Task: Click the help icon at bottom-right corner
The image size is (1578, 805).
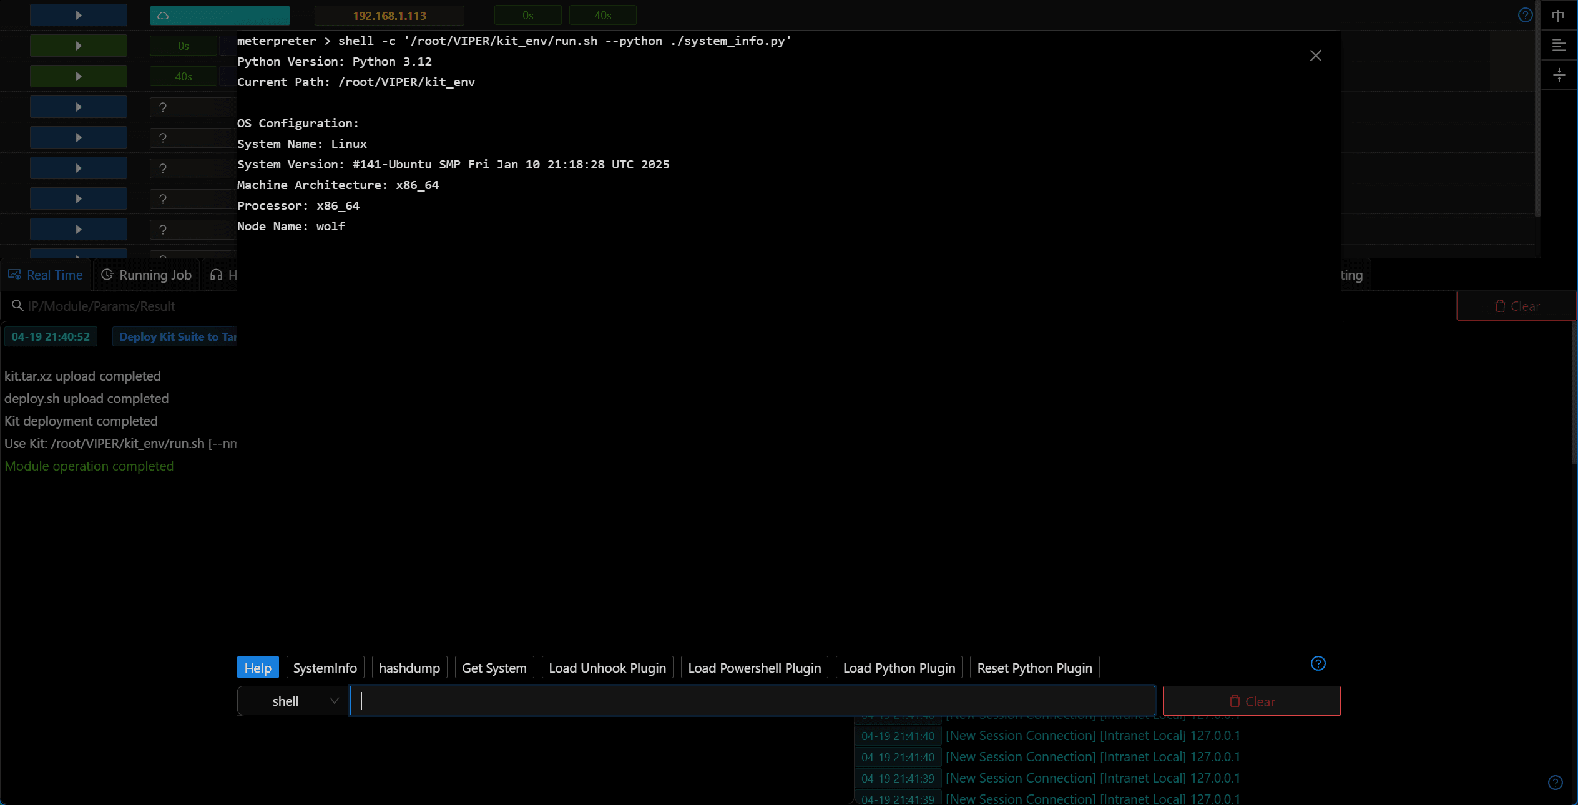Action: pyautogui.click(x=1555, y=783)
